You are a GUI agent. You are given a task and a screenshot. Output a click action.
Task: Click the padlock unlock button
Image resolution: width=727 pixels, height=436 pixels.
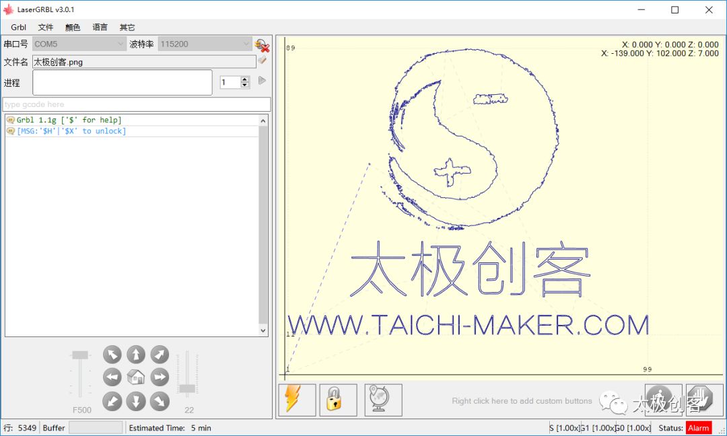pos(338,400)
